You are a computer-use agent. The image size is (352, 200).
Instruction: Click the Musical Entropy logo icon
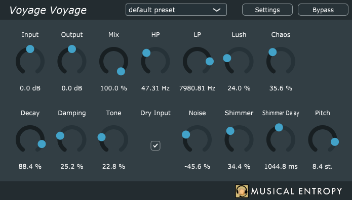click(242, 191)
